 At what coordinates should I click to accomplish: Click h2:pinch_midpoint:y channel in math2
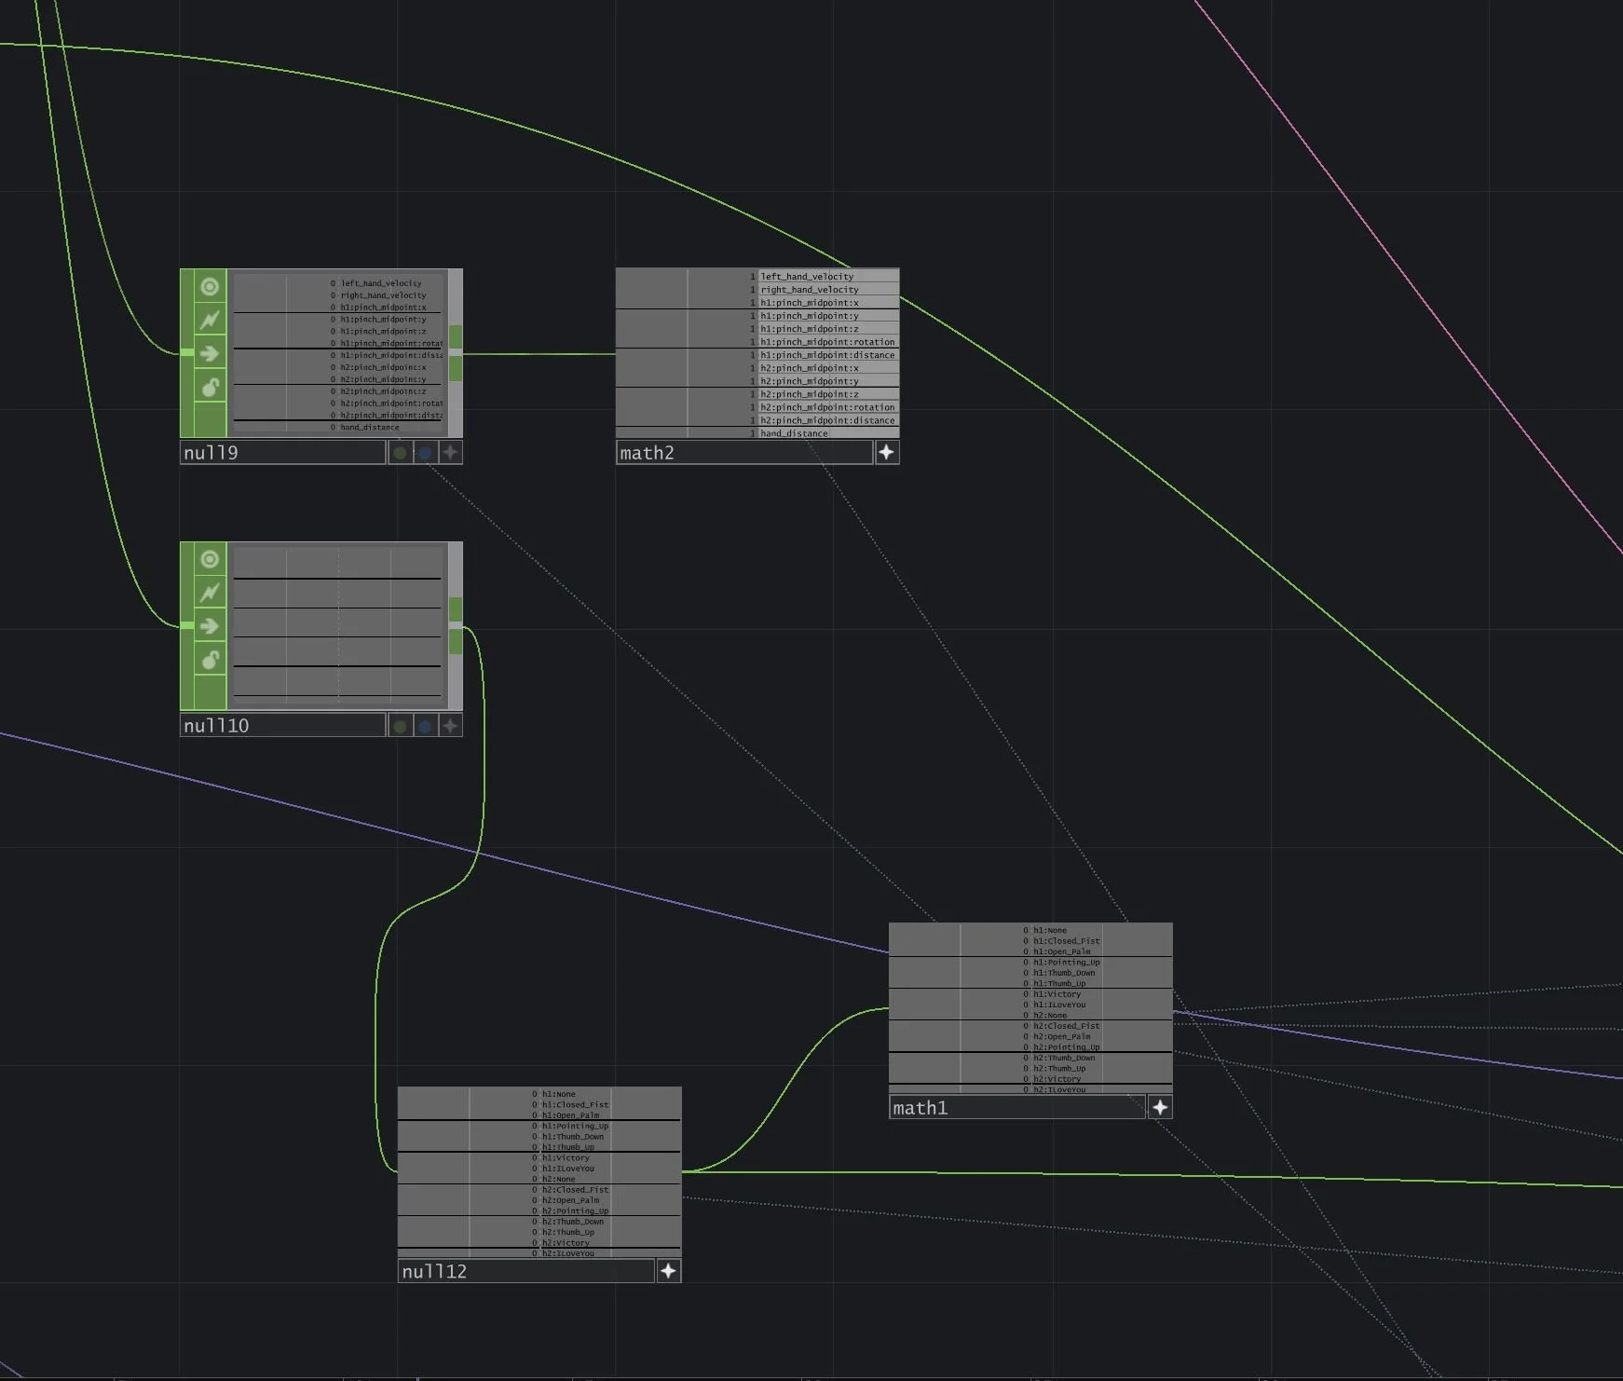810,381
